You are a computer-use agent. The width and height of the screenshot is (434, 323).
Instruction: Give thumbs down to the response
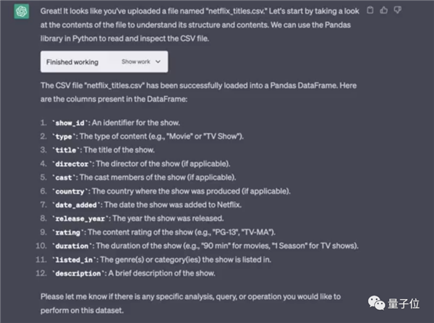[397, 10]
